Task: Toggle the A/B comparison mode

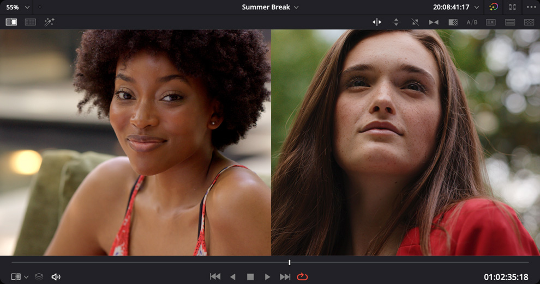Action: [472, 22]
